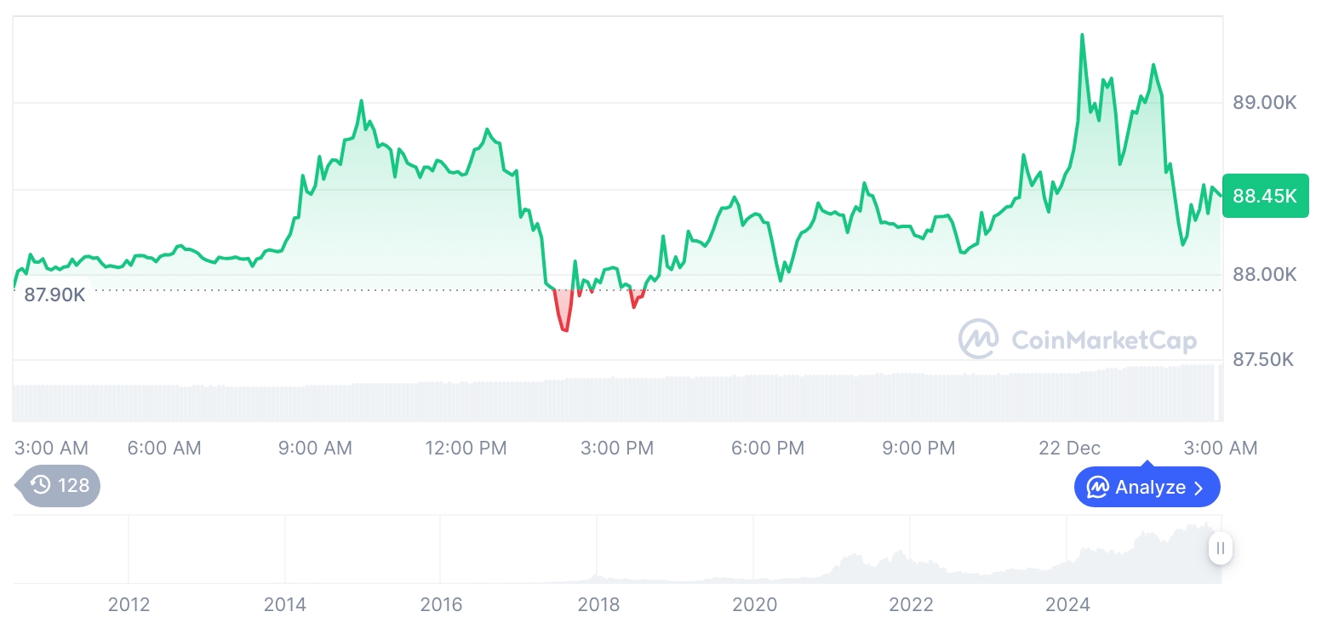The image size is (1333, 623).
Task: Click the 22 Dec date axis label
Action: [x=1069, y=448]
